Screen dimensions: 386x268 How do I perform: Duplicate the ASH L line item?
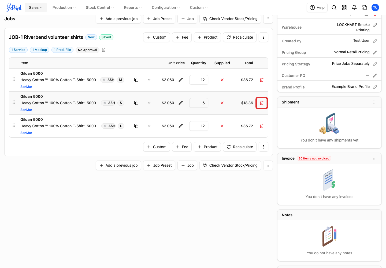tap(136, 126)
